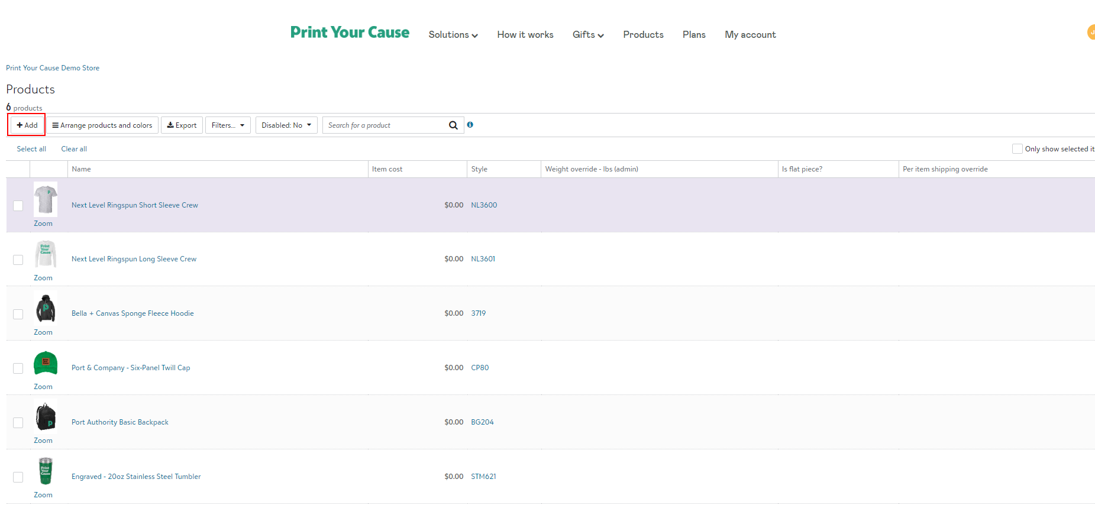Click the search magnifier icon
Image resolution: width=1095 pixels, height=505 pixels.
tap(453, 125)
